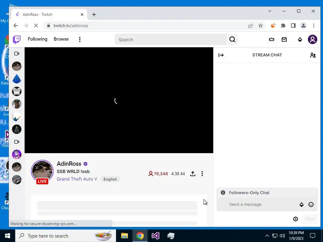Open the black triangle avatar channel
The width and height of the screenshot is (323, 242).
[x=17, y=129]
